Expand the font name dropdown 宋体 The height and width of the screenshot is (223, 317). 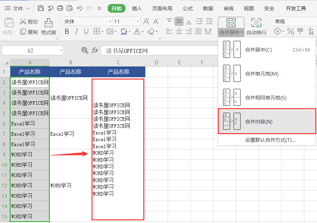110,22
